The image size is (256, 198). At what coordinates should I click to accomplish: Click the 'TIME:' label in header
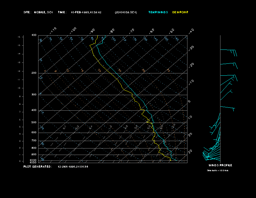(62, 12)
